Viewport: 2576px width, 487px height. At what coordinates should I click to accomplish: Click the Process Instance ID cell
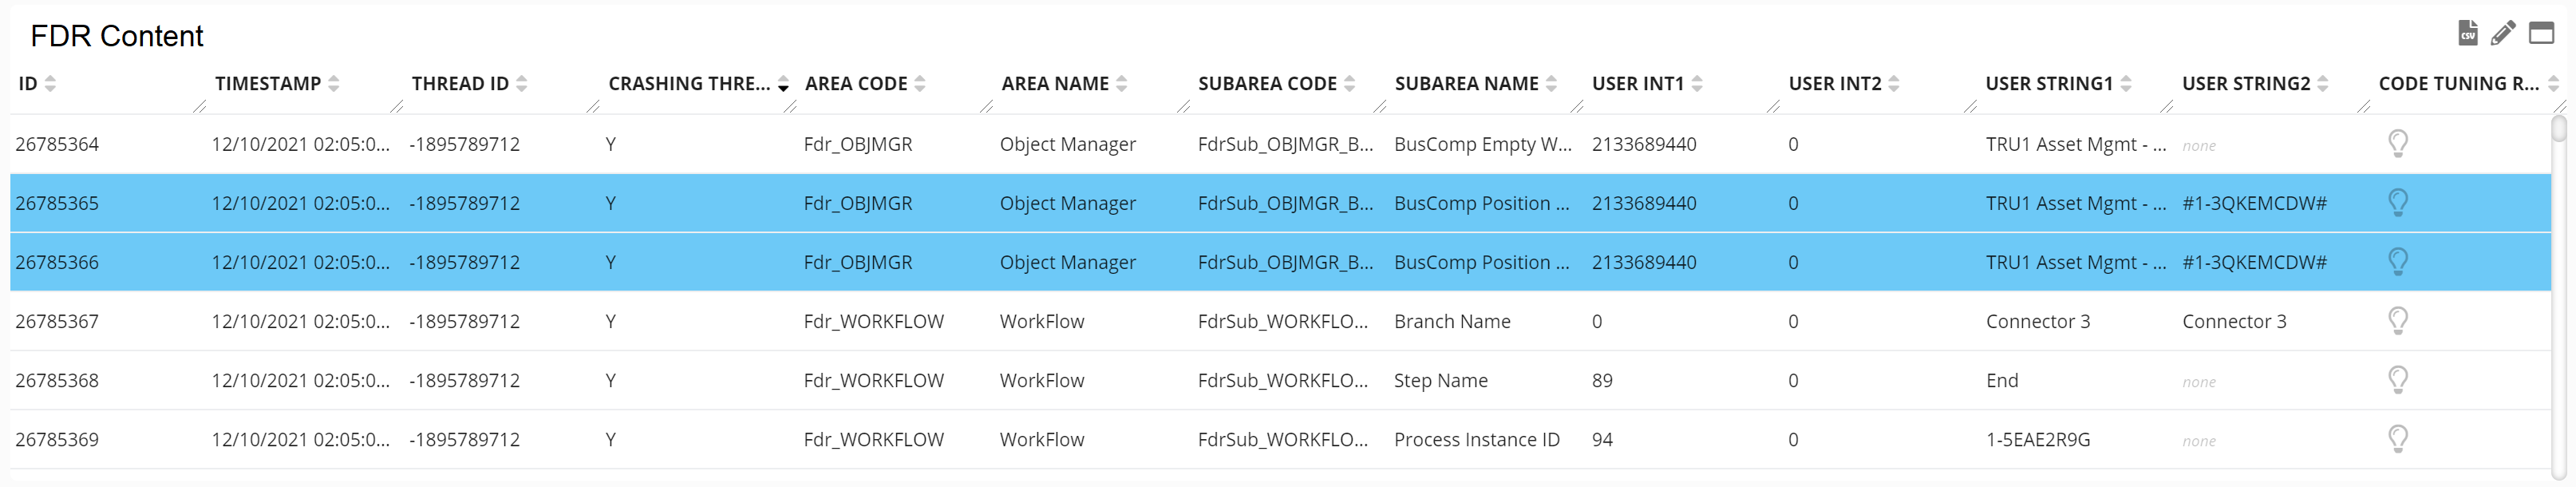point(1476,439)
